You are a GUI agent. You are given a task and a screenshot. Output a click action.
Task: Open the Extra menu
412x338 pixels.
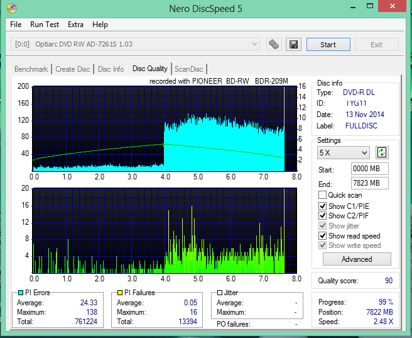(75, 25)
